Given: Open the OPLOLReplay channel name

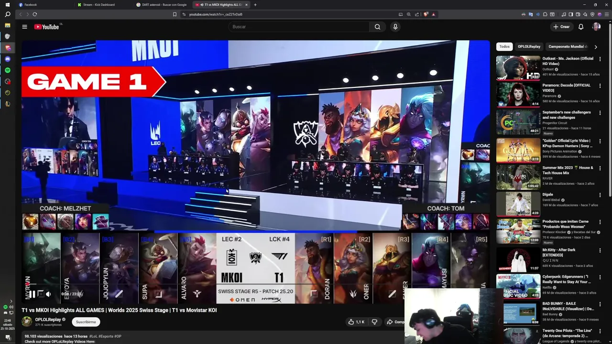Looking at the screenshot, I should (x=48, y=320).
